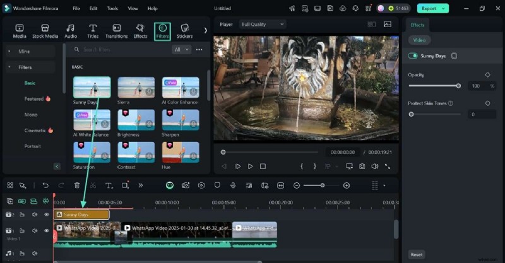Toggle compare view icon in player

coord(372,25)
